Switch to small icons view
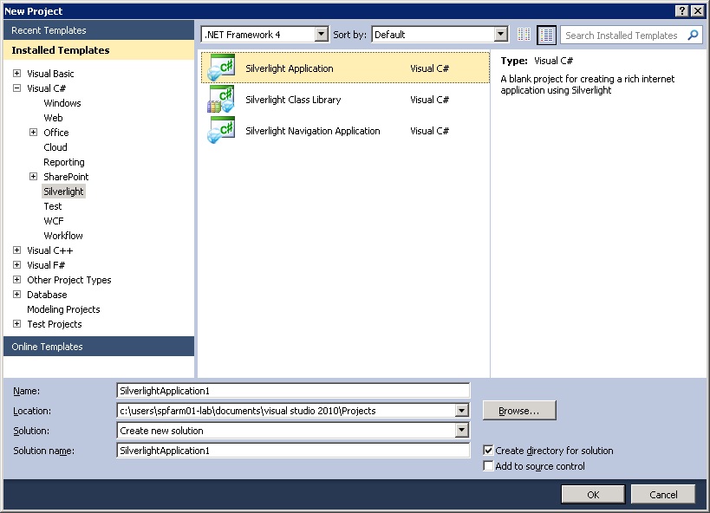 (x=524, y=35)
